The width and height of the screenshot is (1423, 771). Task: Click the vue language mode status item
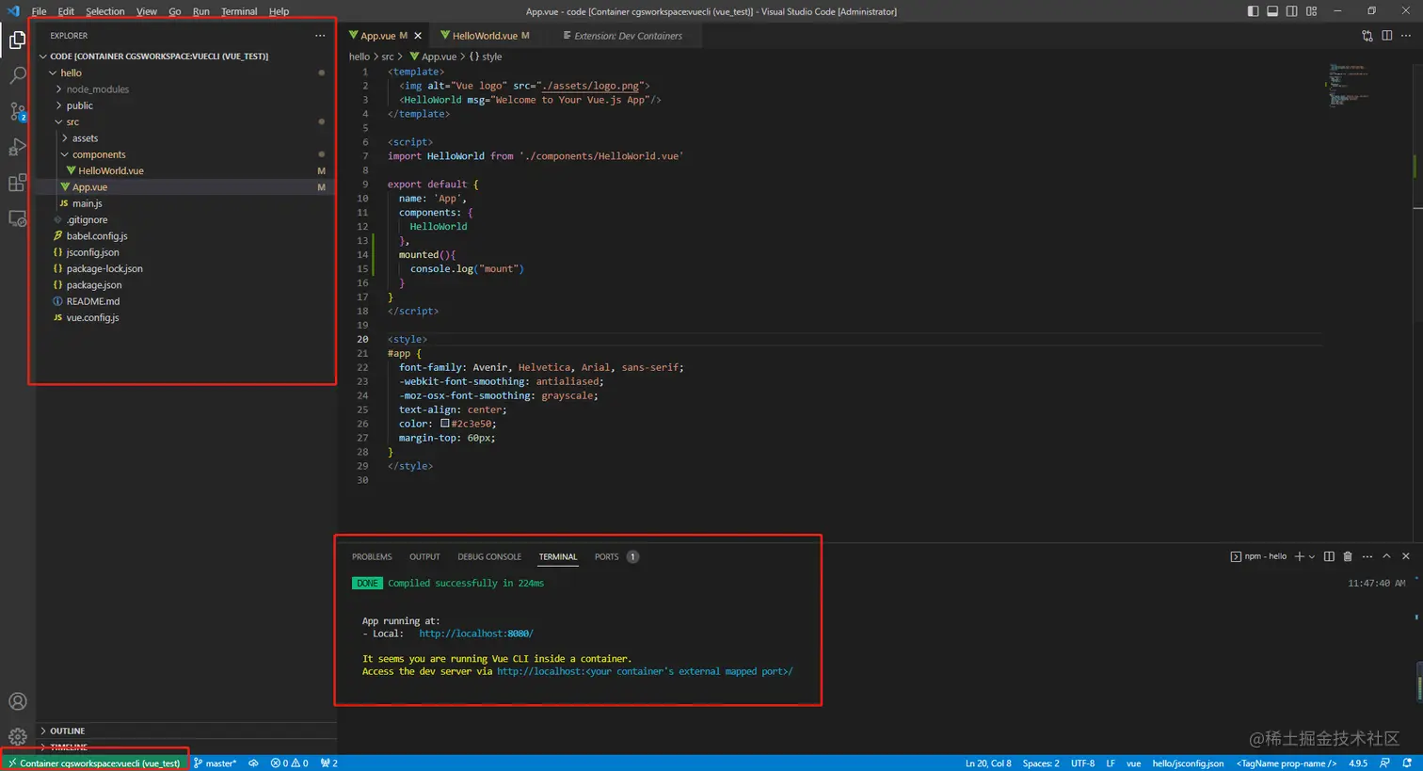pyautogui.click(x=1133, y=763)
